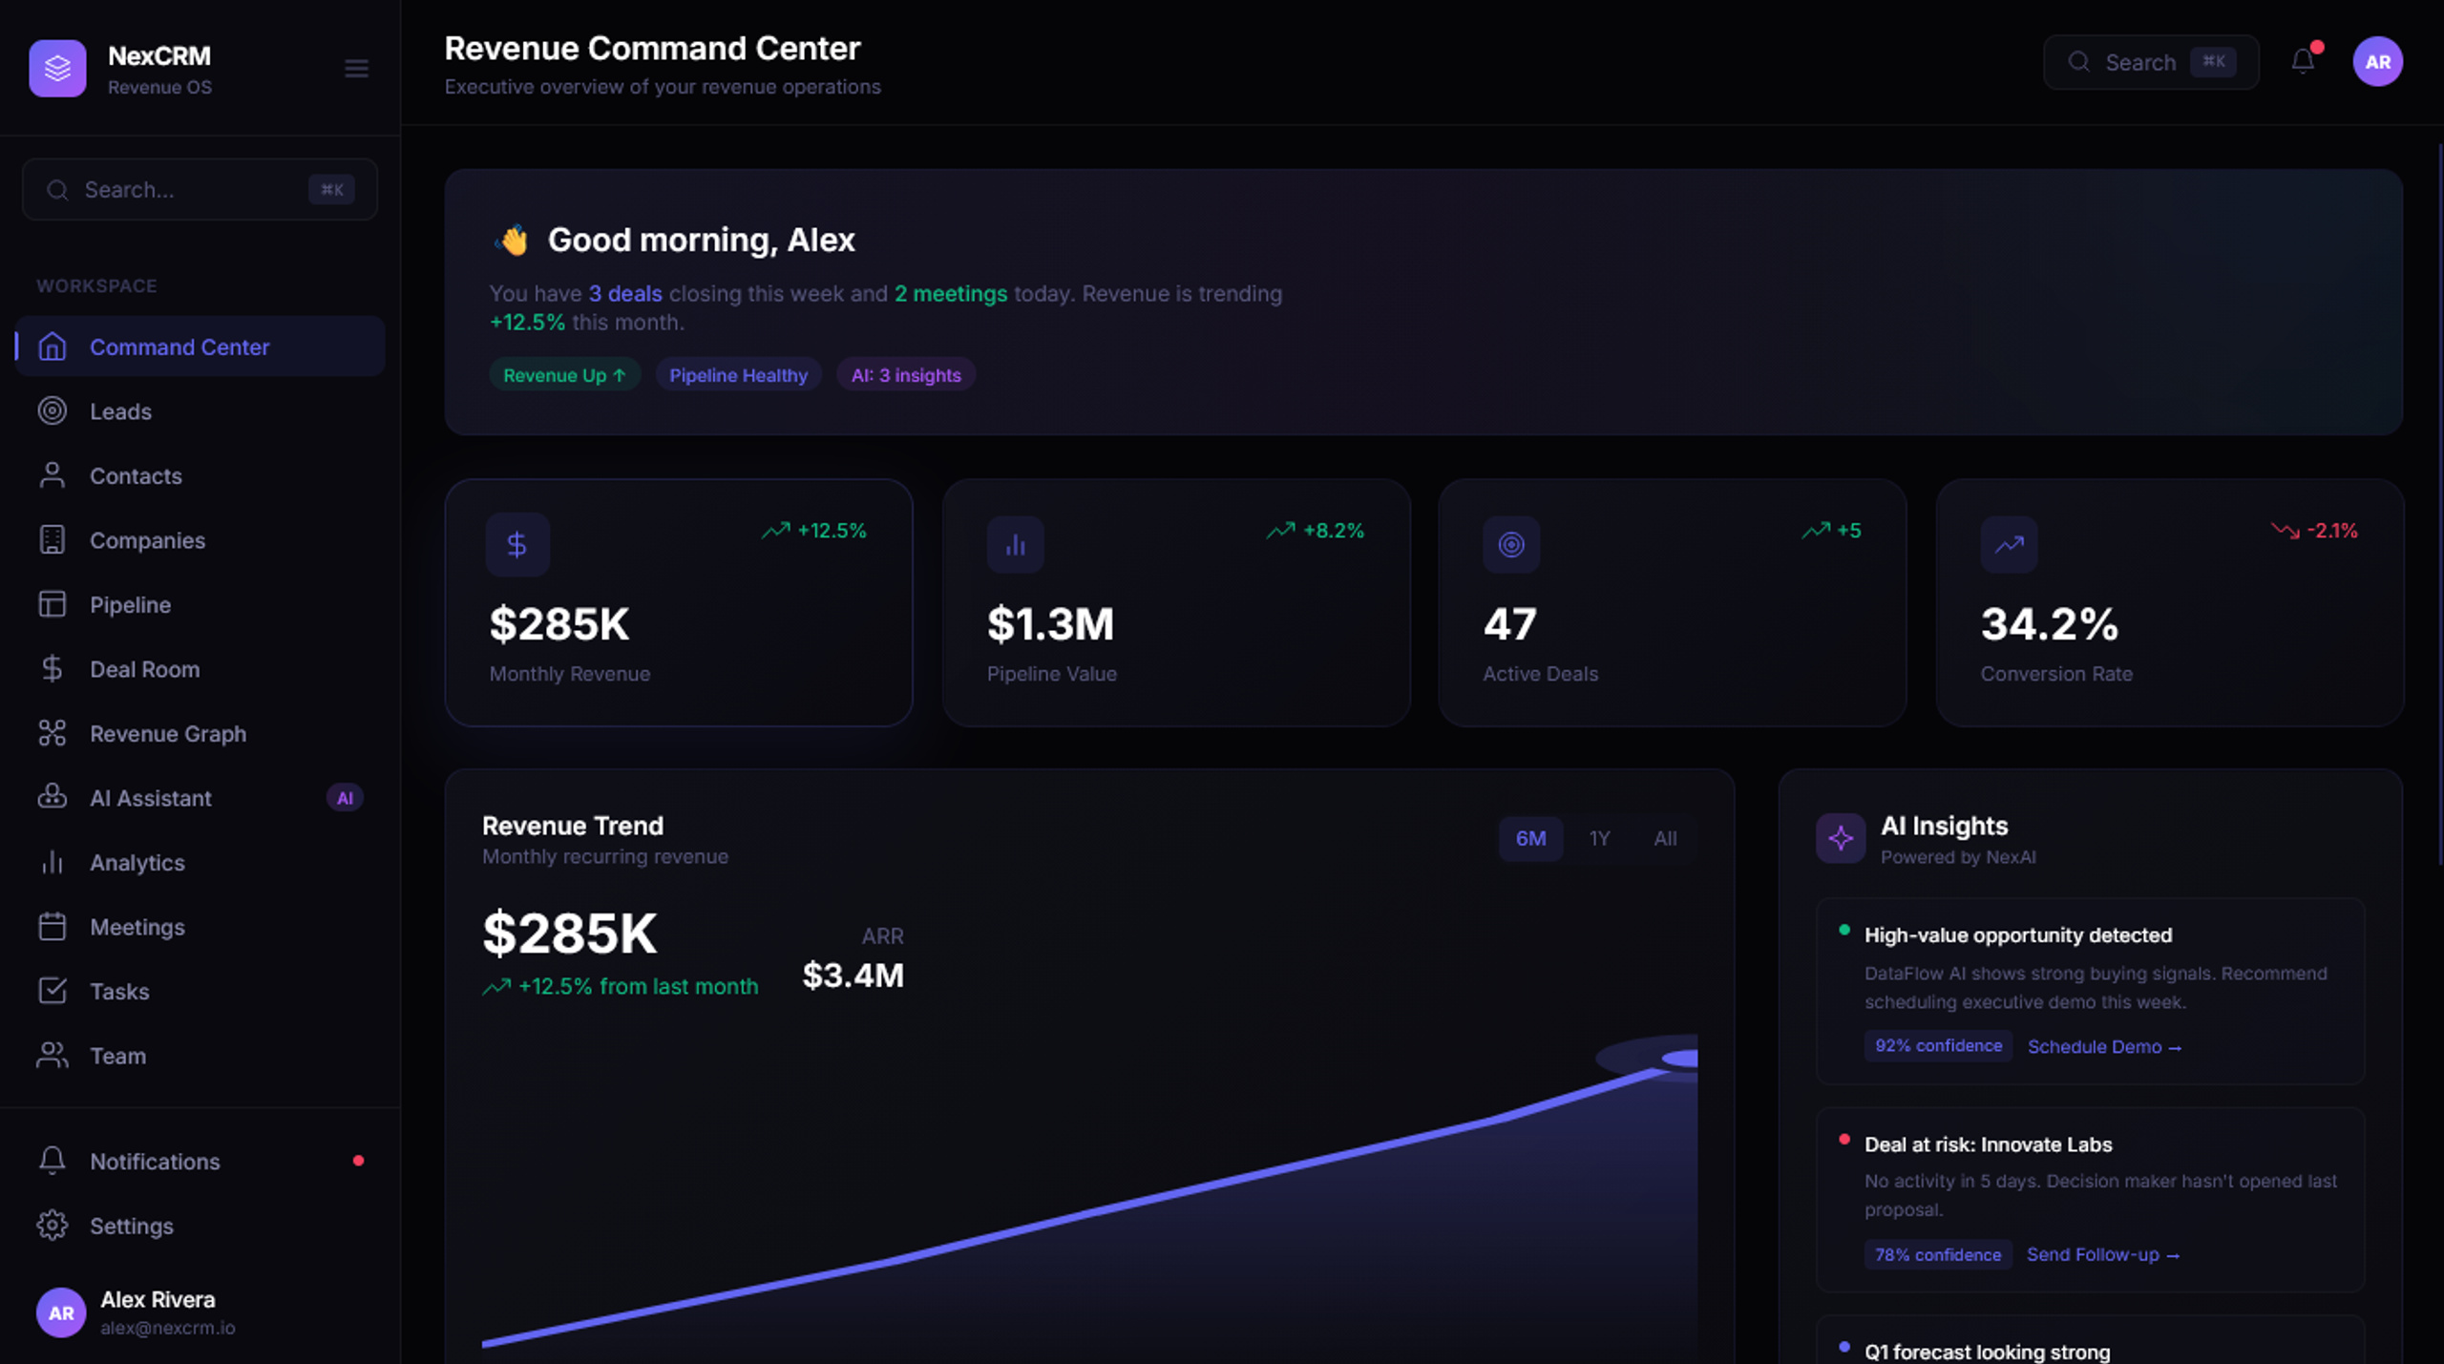Click the Deal Room dollar icon
The image size is (2444, 1364).
[53, 668]
